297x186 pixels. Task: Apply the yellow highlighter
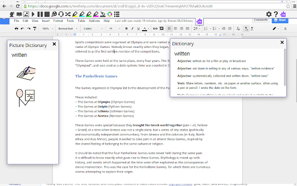[75, 14]
